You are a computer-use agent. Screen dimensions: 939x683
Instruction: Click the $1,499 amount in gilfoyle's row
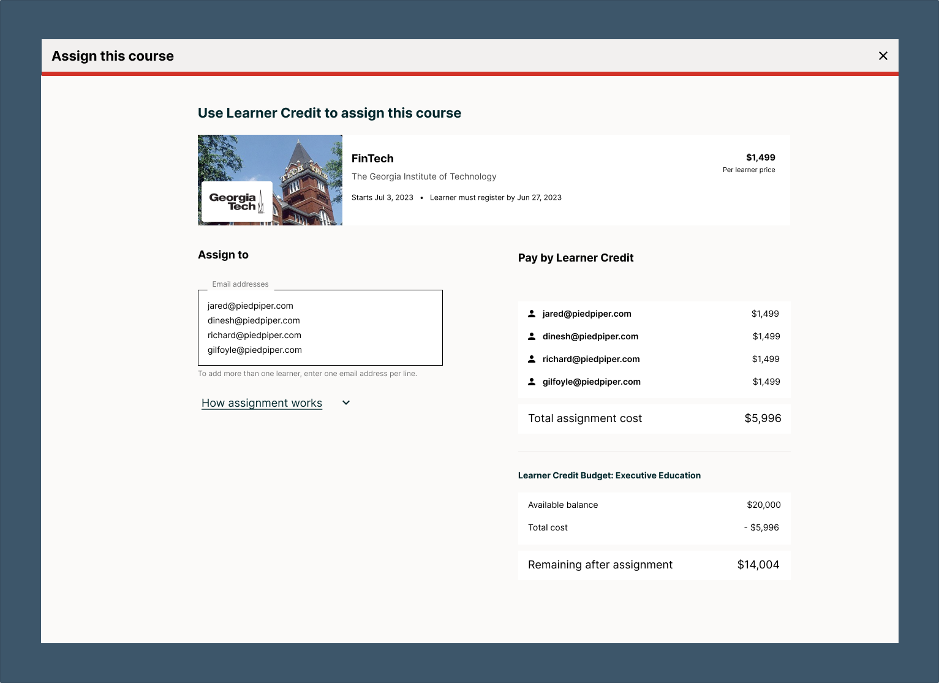[766, 382]
